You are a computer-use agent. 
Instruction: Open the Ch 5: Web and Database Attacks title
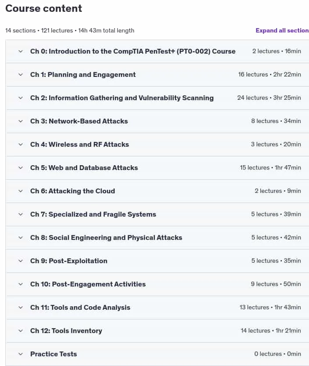coord(84,167)
